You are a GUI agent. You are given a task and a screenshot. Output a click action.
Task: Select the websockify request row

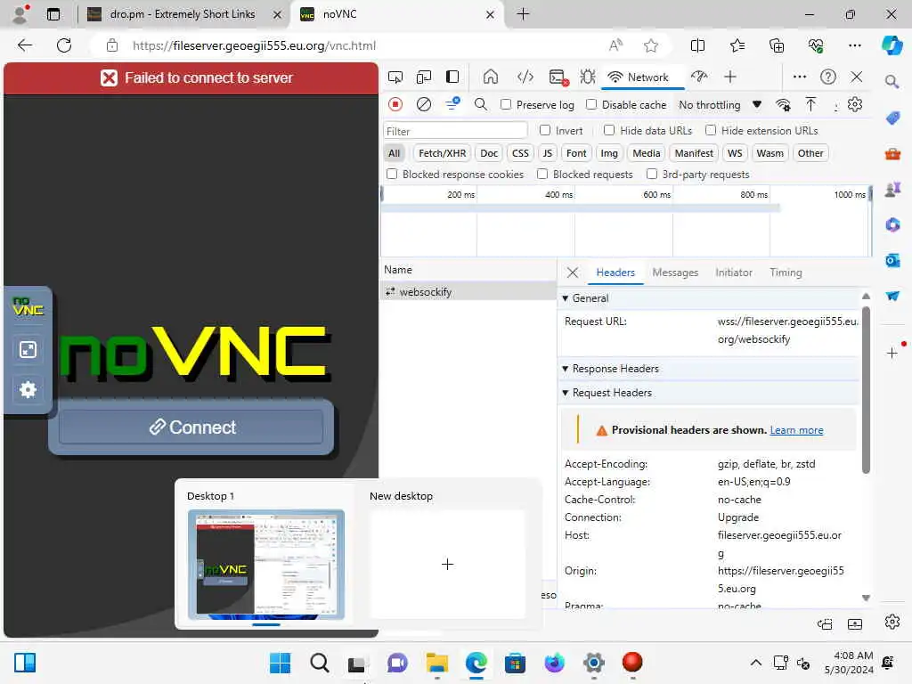(468, 291)
